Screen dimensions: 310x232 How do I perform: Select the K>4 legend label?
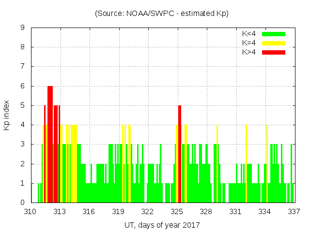tap(249, 52)
